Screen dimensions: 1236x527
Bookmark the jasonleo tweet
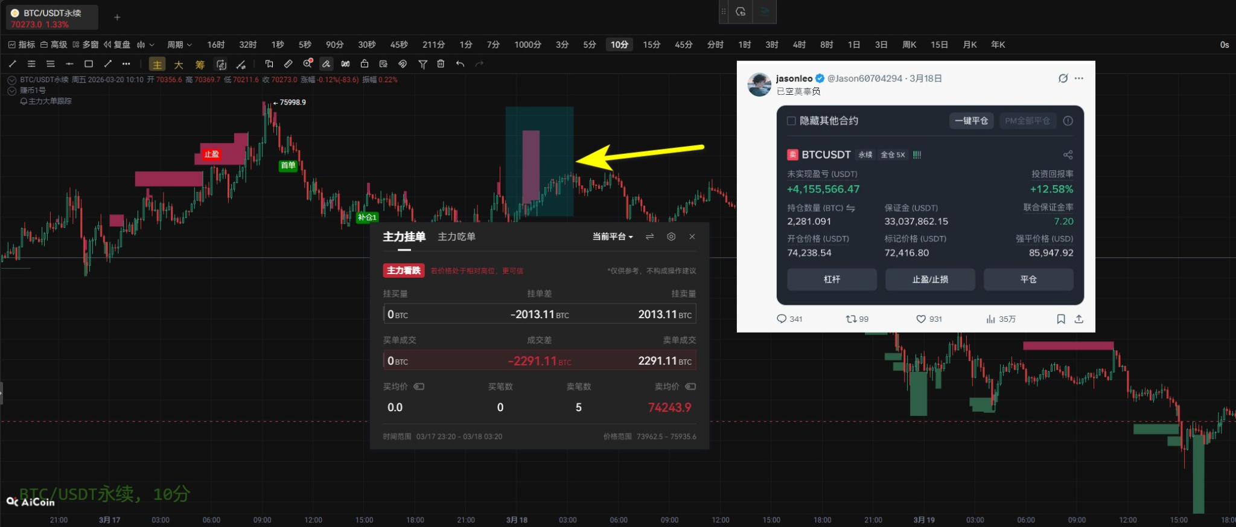tap(1060, 319)
